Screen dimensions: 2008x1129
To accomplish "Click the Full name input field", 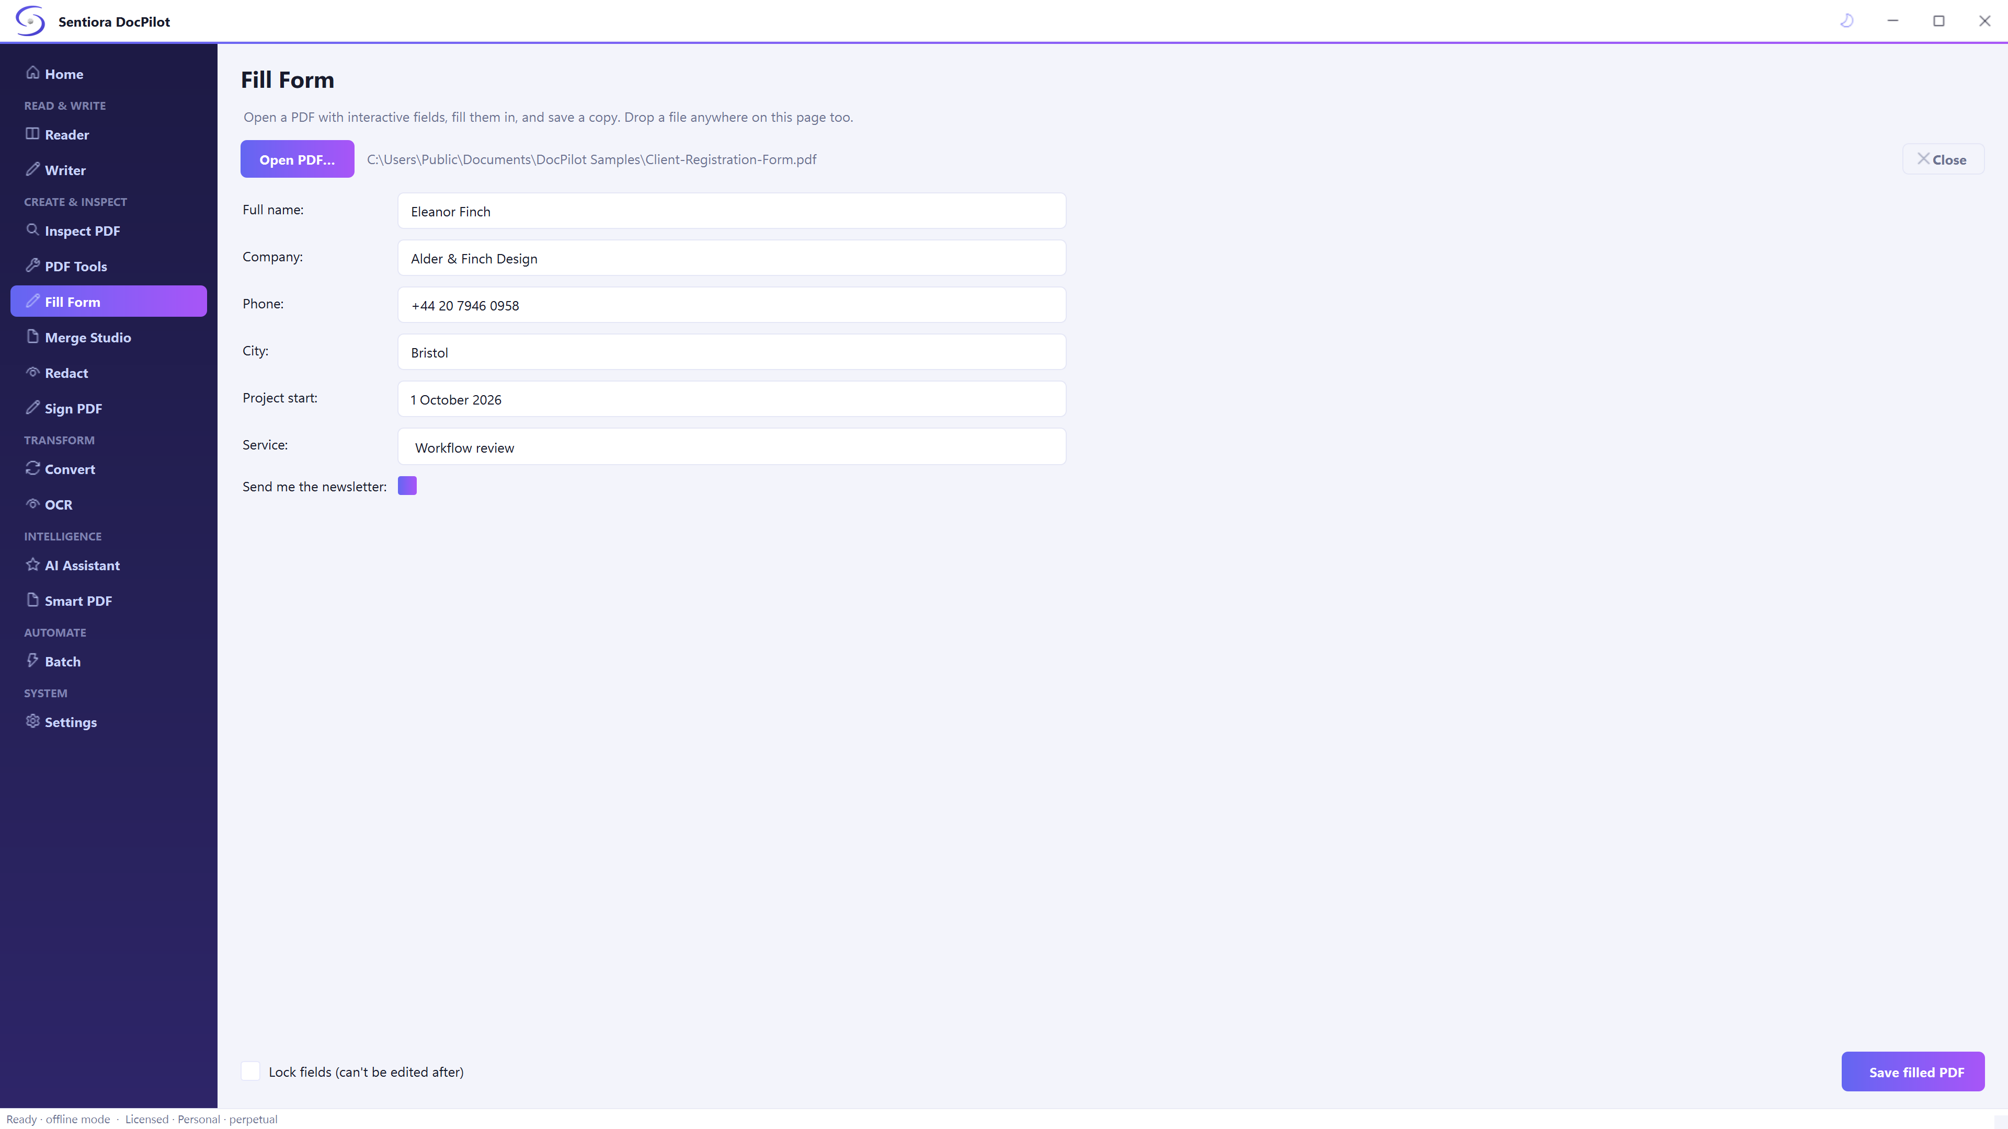I will click(x=732, y=211).
